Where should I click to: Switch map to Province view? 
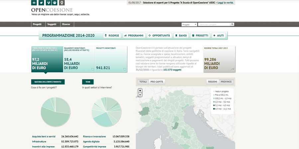click(226, 81)
